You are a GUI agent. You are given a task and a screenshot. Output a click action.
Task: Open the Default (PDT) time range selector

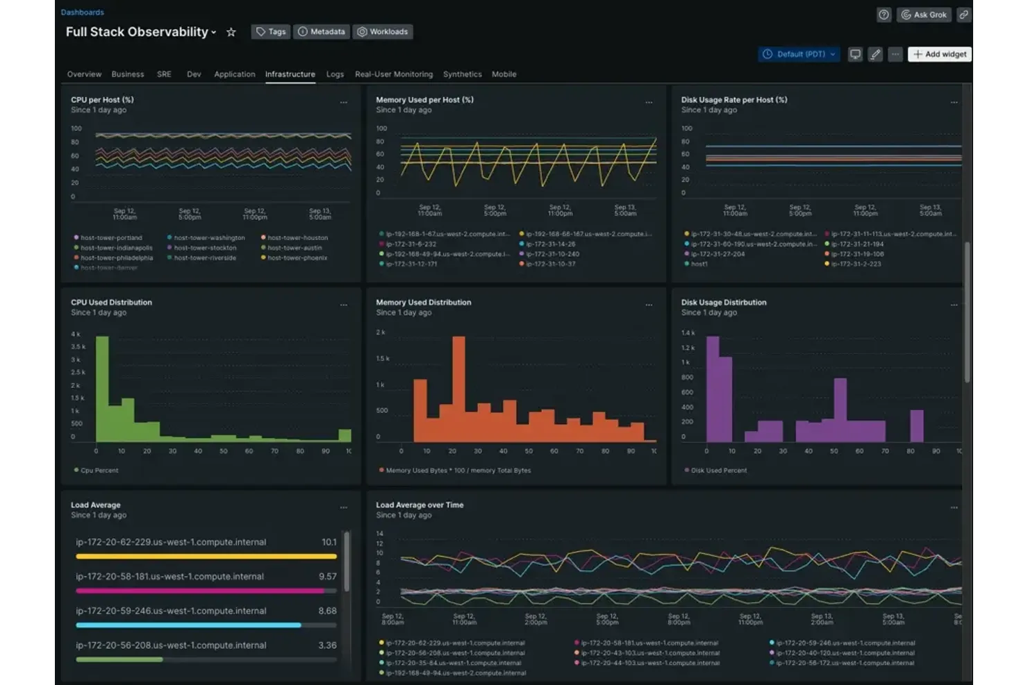coord(798,53)
